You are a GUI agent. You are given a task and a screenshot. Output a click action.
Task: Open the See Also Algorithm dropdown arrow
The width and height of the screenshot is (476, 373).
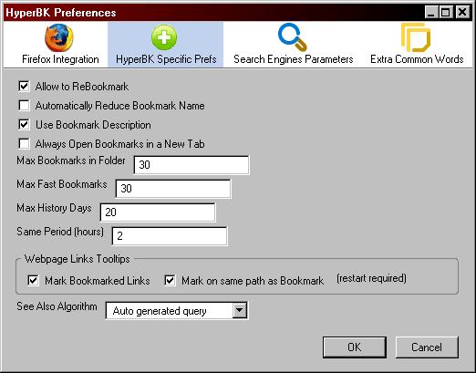coord(240,310)
